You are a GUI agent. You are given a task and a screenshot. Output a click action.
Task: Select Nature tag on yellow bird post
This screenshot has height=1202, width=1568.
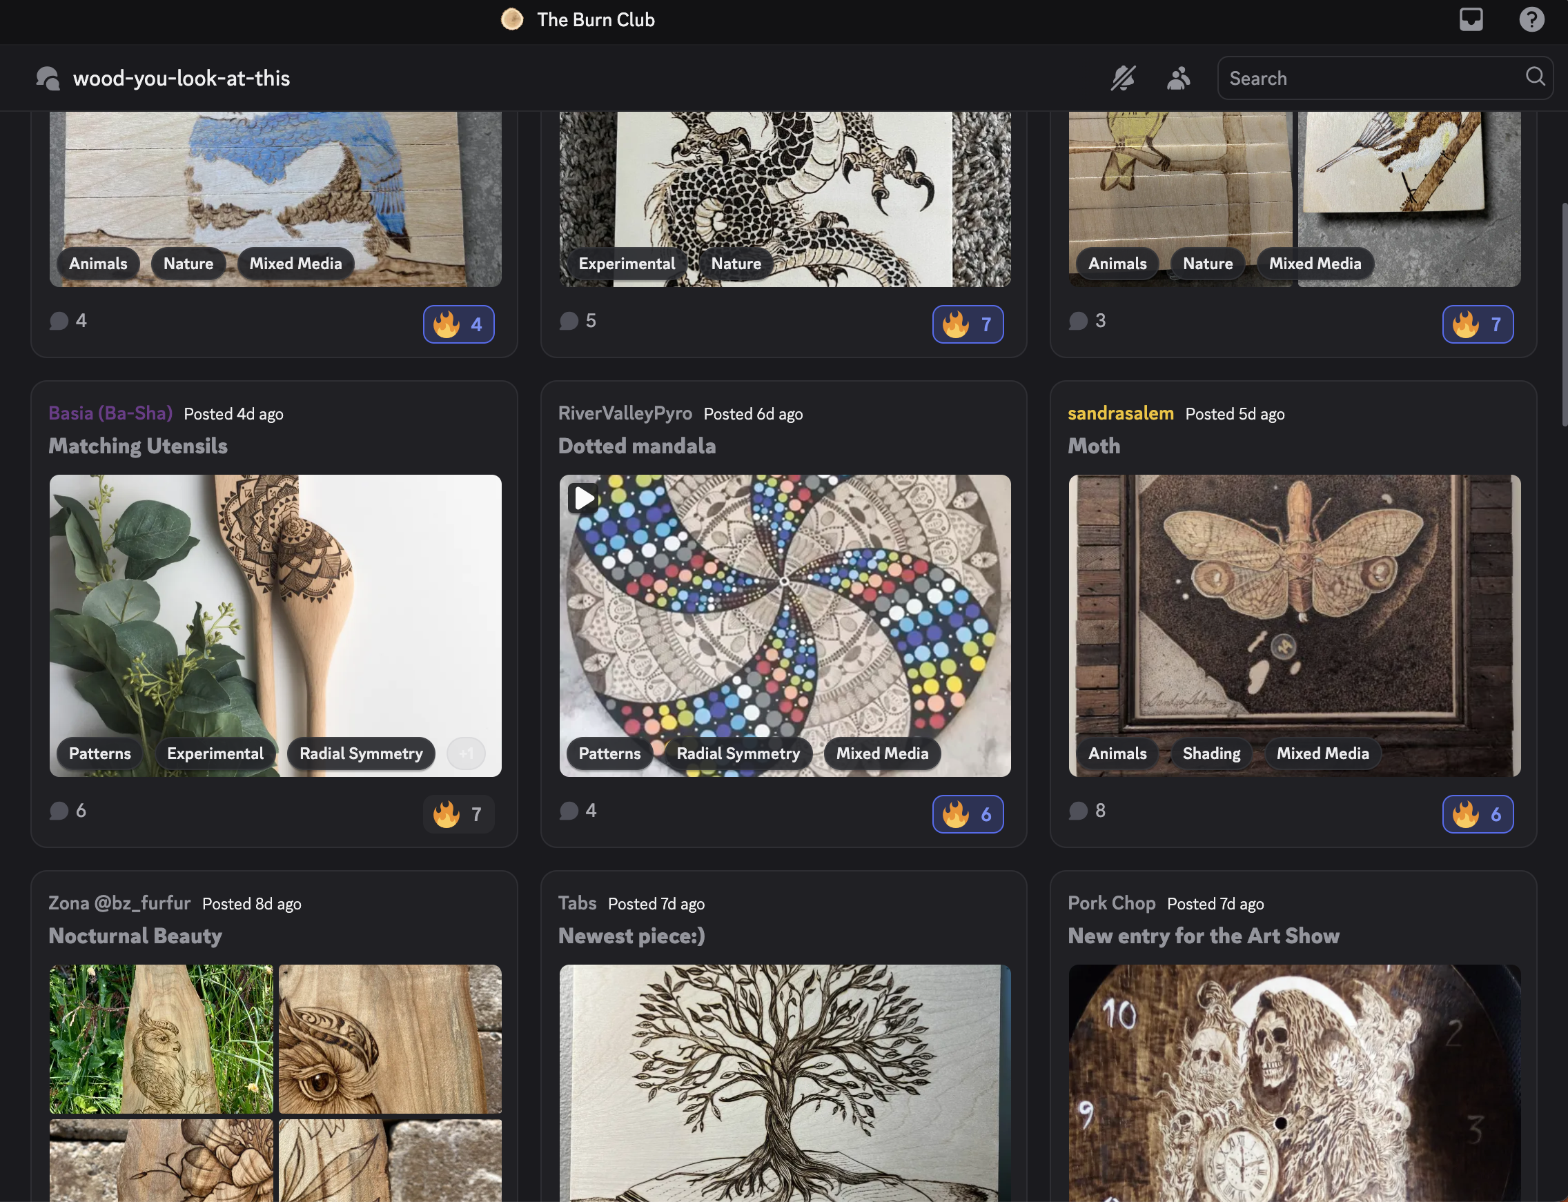pyautogui.click(x=1207, y=264)
